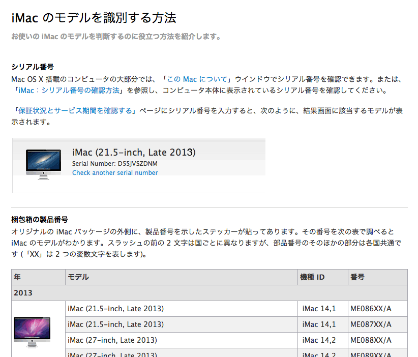Viewport: 418px width, 357px height.
Task: Click the '機種 ID' column header
Action: [x=323, y=277]
